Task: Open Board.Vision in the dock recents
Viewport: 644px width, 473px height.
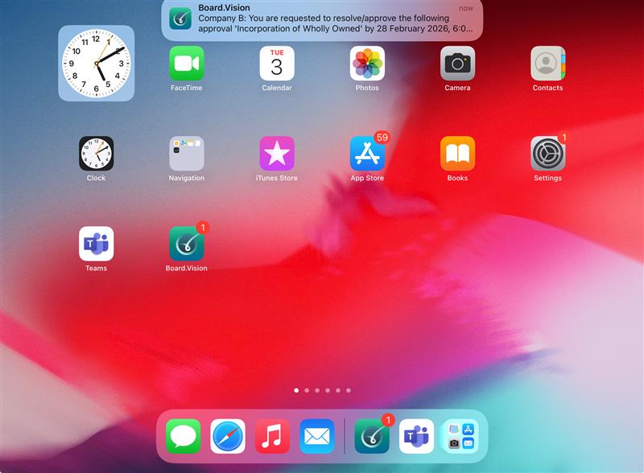Action: [x=372, y=436]
